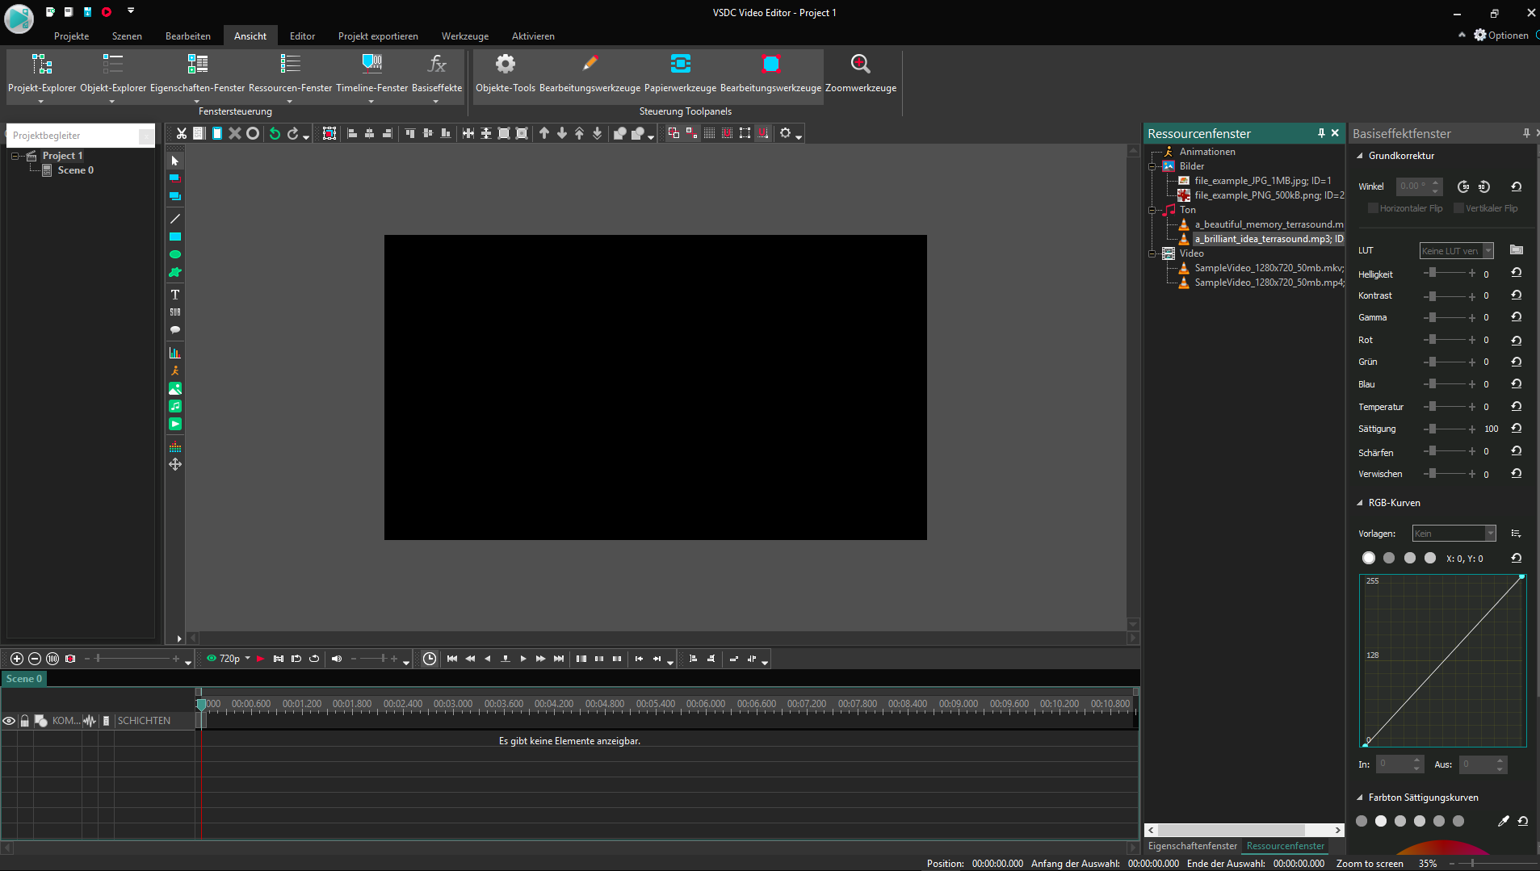Click the Sättigung slider handle
The width and height of the screenshot is (1540, 871).
pyautogui.click(x=1433, y=429)
